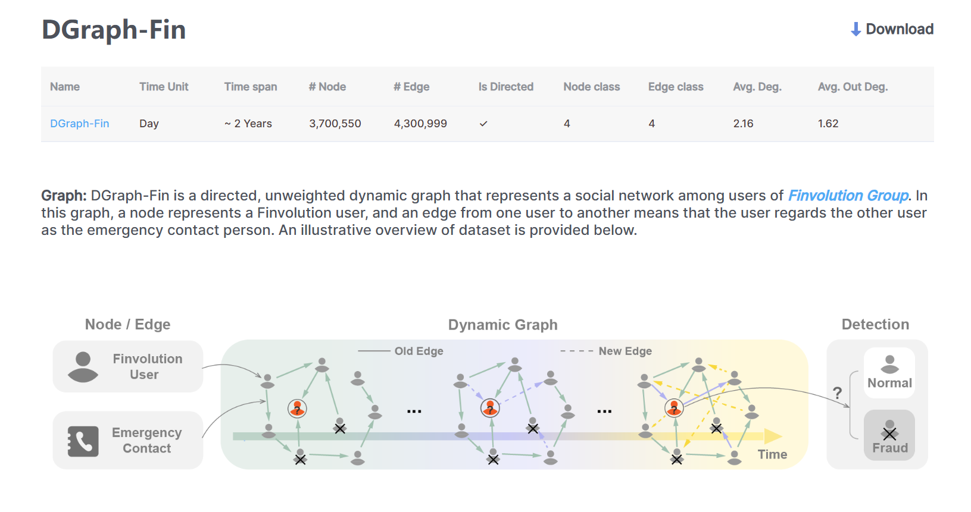
Task: Click the DGraph-Fin page heading
Action: click(114, 30)
